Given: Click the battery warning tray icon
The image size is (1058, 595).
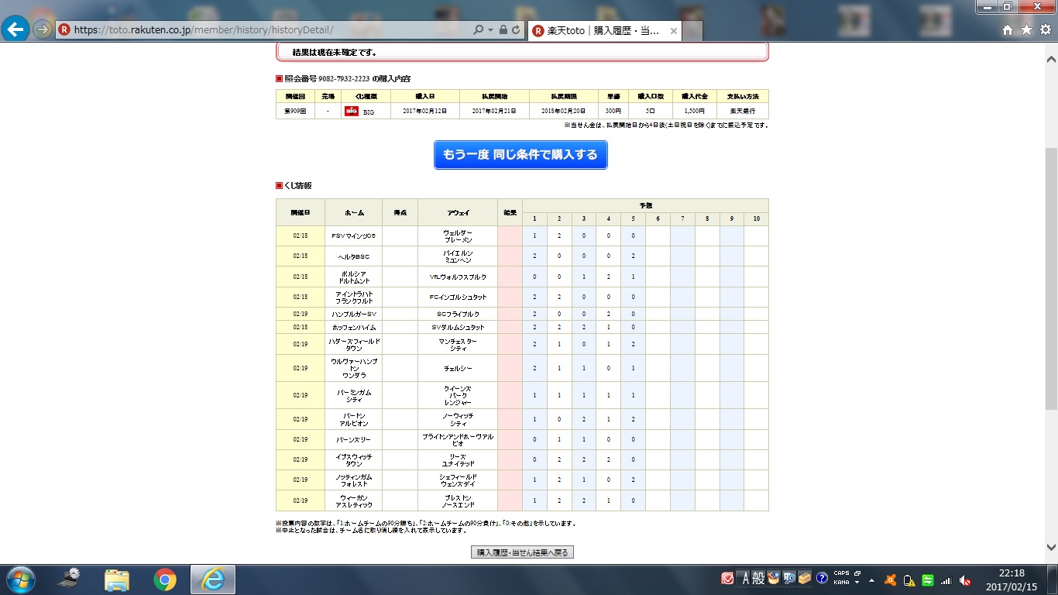Looking at the screenshot, I should pyautogui.click(x=909, y=580).
